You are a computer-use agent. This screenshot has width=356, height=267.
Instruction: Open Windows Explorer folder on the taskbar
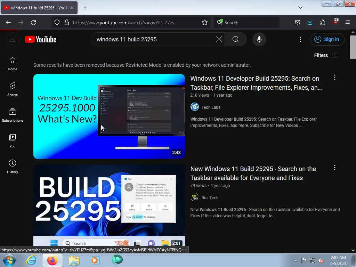coord(74,260)
